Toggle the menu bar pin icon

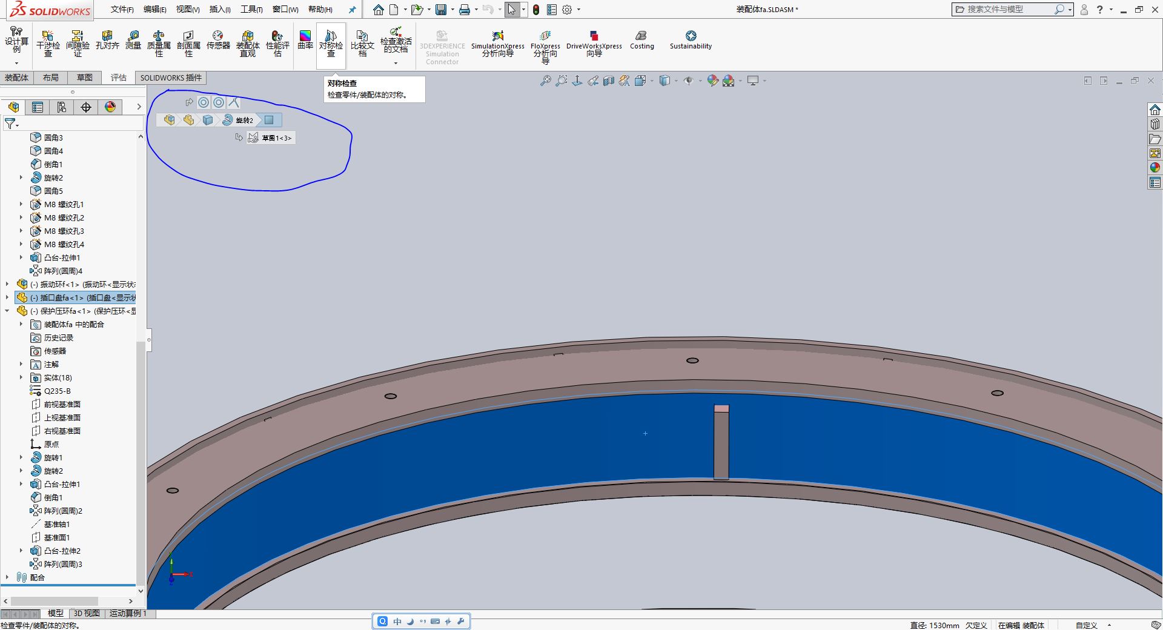pyautogui.click(x=352, y=10)
